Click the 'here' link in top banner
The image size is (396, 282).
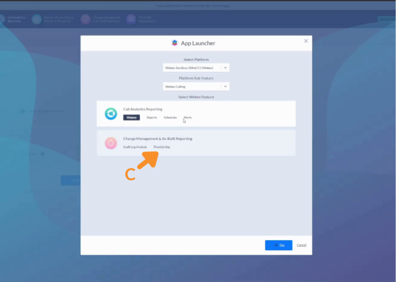tap(226, 6)
